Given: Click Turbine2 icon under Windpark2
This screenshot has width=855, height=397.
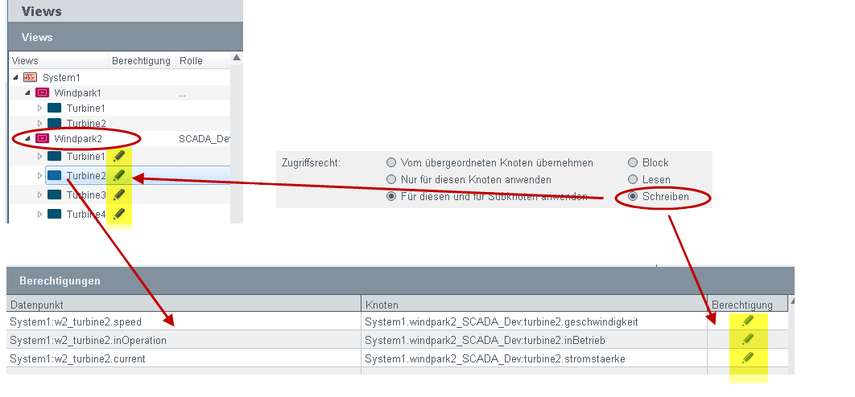Looking at the screenshot, I should [54, 175].
